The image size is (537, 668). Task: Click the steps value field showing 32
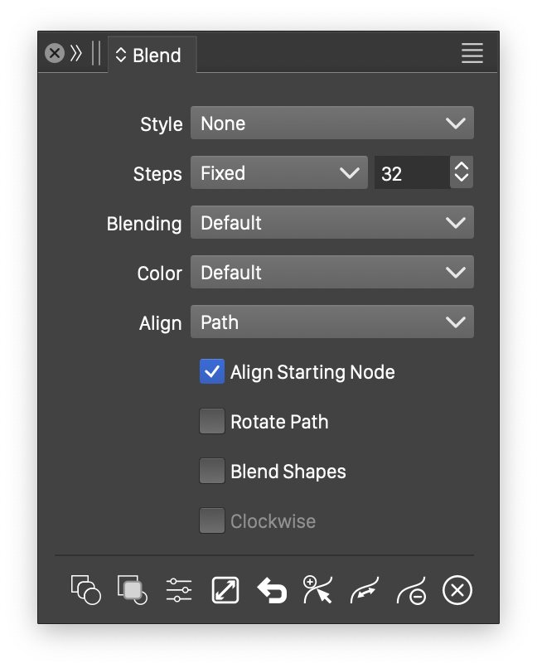pyautogui.click(x=410, y=173)
